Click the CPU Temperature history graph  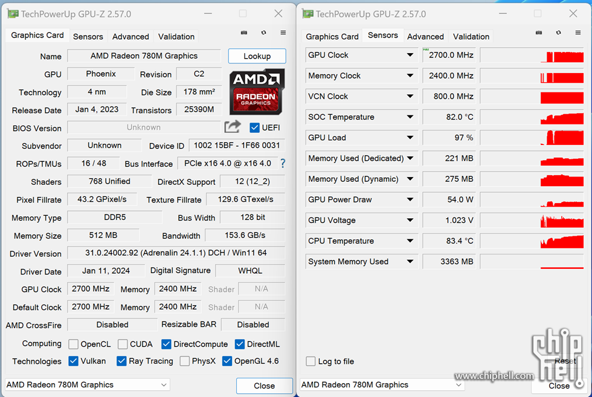[532, 241]
